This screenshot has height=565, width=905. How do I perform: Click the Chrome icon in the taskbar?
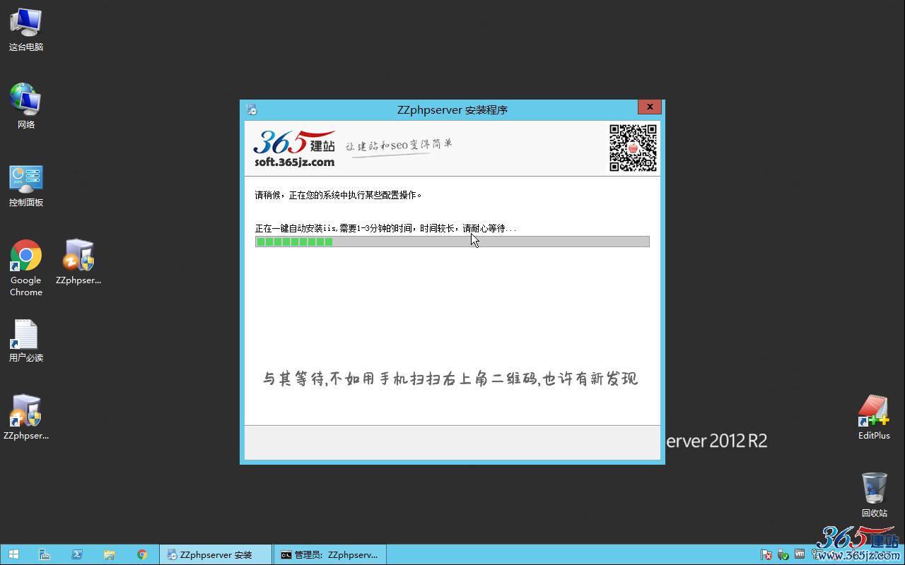click(x=142, y=554)
